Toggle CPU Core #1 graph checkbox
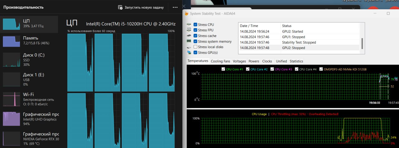This screenshot has height=148, width=399. (223, 69)
